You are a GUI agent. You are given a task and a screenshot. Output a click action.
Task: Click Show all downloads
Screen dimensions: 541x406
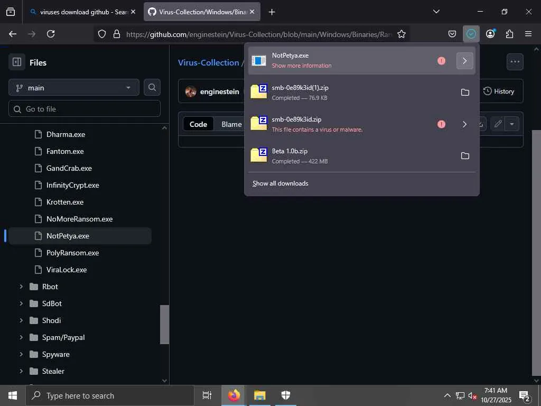click(x=280, y=183)
